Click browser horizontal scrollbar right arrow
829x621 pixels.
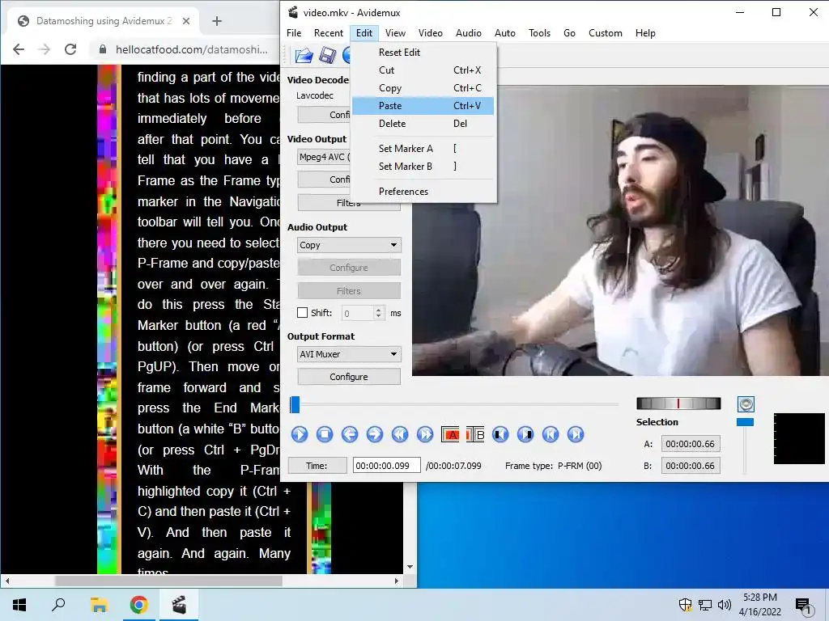pyautogui.click(x=397, y=581)
